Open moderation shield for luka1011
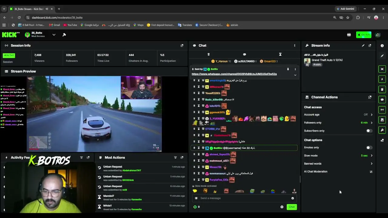The height and width of the screenshot is (218, 388). (x=203, y=106)
